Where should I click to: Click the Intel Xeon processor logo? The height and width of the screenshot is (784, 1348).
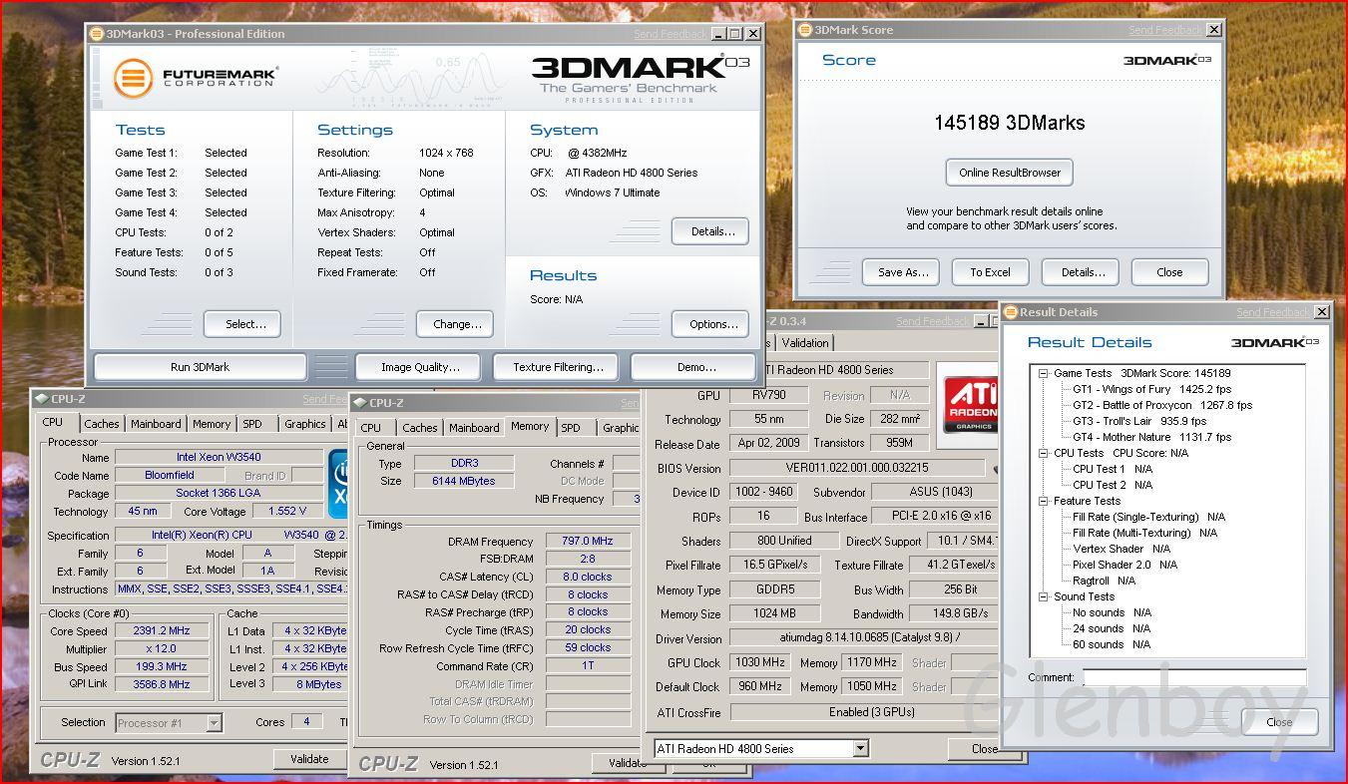[340, 482]
